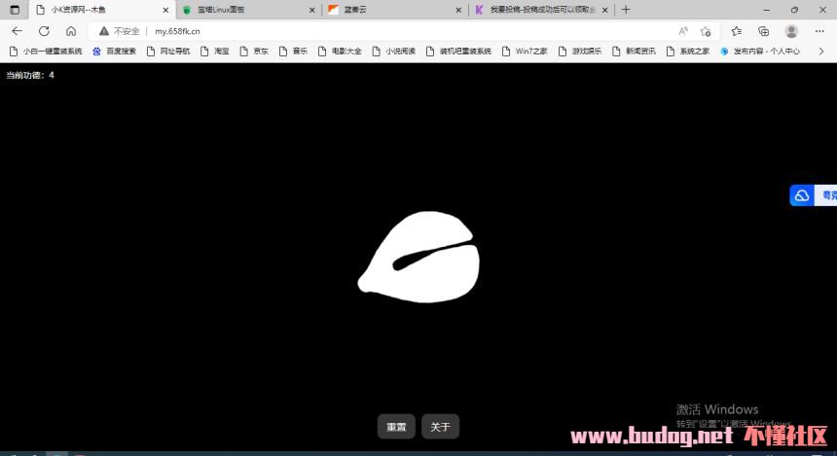
Task: Open the favorites list icon
Action: (738, 31)
